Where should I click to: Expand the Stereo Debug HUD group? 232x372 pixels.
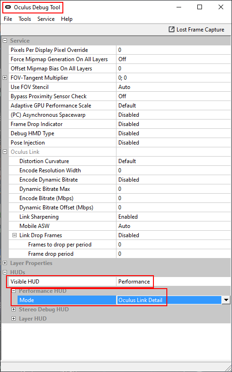pyautogui.click(x=14, y=309)
